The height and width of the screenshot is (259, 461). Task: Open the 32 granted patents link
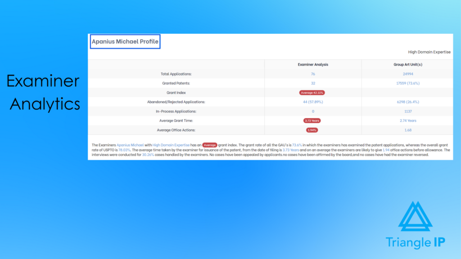(x=313, y=83)
